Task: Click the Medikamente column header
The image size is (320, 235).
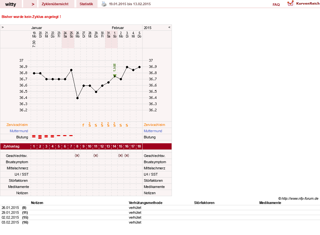Action: [x=270, y=203]
